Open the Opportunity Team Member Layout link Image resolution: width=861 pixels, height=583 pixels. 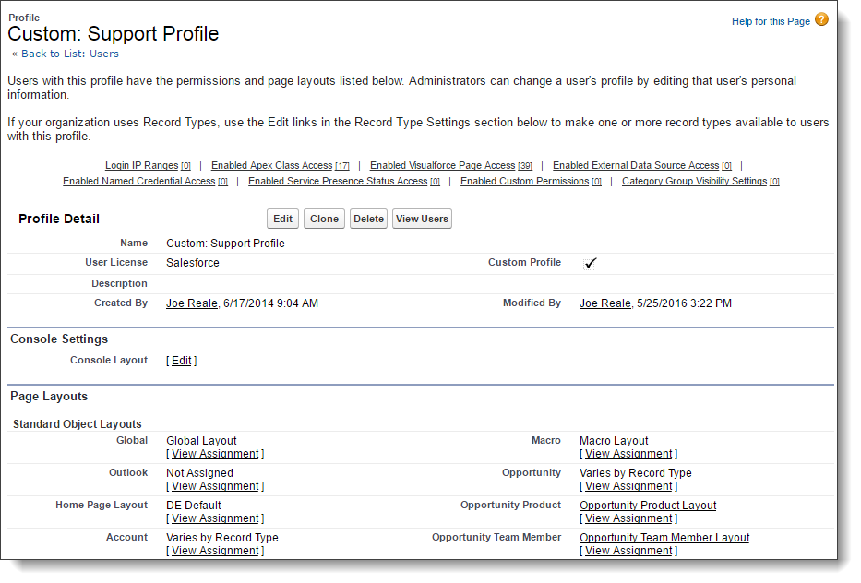(x=664, y=538)
